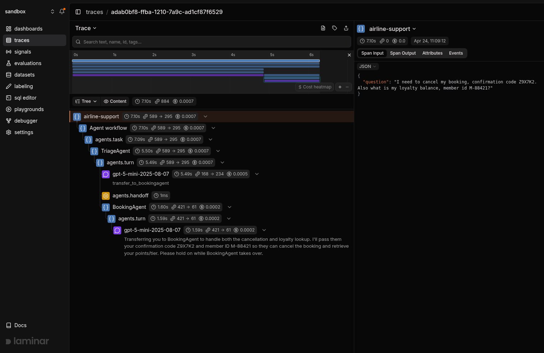Toggle the sidebar panel icon
This screenshot has height=353, width=544.
coord(78,12)
